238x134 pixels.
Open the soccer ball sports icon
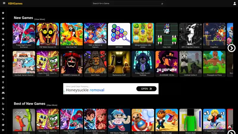(3, 66)
